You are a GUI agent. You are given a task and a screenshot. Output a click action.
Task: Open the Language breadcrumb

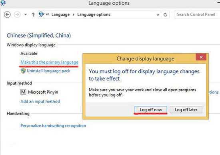point(60,14)
